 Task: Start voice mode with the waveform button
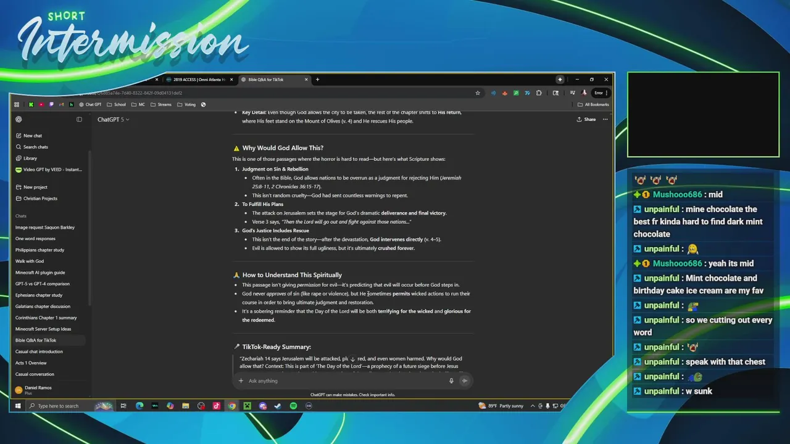pos(464,380)
